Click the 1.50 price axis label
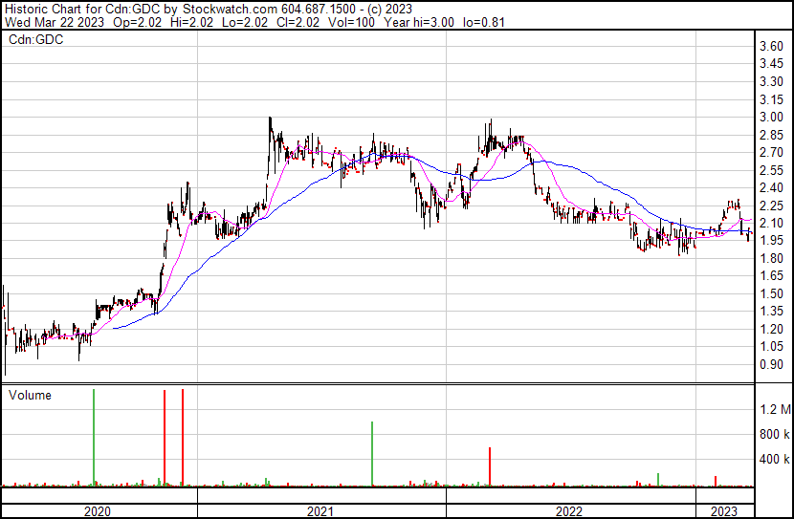794x519 pixels. (x=771, y=293)
